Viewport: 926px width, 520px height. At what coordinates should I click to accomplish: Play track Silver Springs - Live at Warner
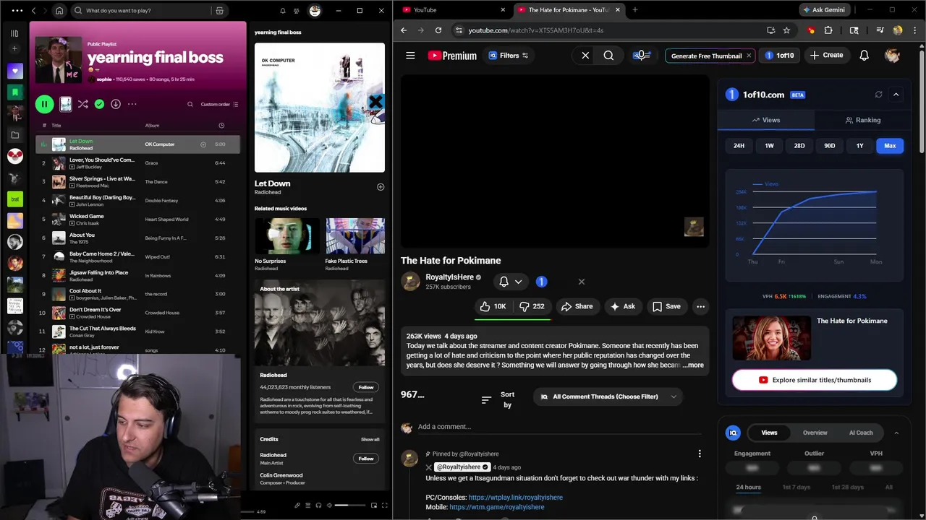coord(137,182)
